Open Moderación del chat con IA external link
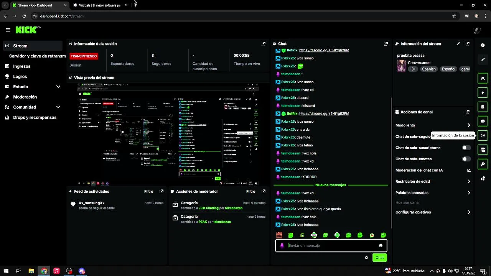The height and width of the screenshot is (276, 491). tap(469, 170)
